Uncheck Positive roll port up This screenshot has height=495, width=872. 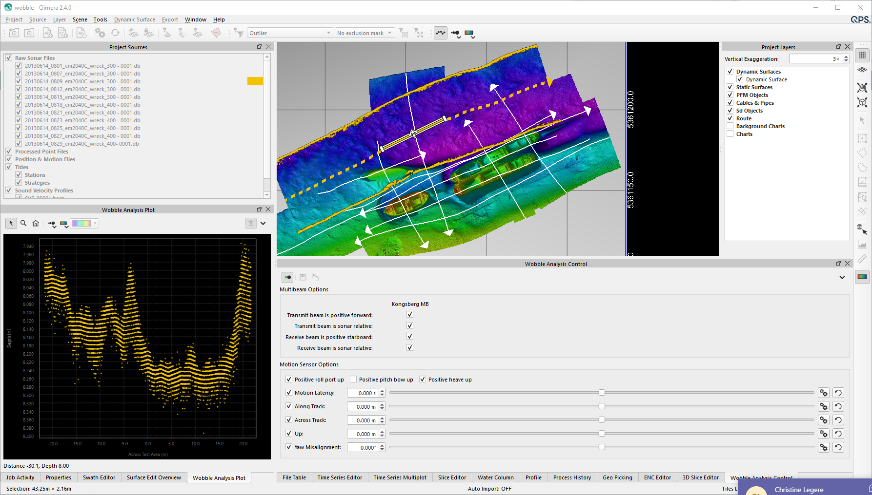click(x=289, y=380)
